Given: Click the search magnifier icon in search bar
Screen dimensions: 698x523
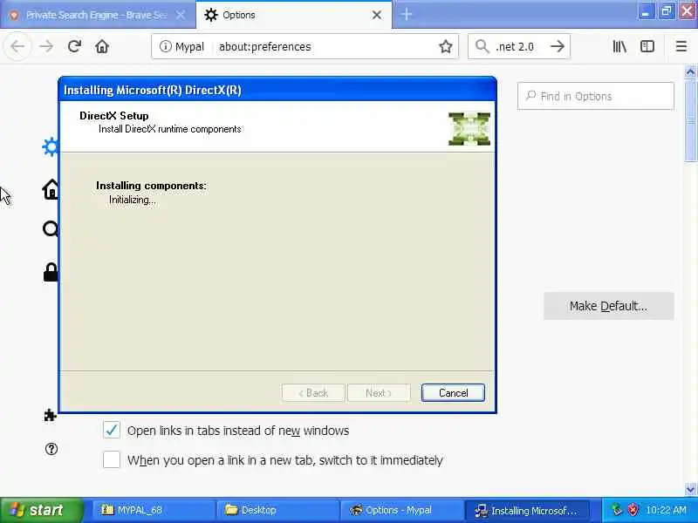Looking at the screenshot, I should point(482,46).
